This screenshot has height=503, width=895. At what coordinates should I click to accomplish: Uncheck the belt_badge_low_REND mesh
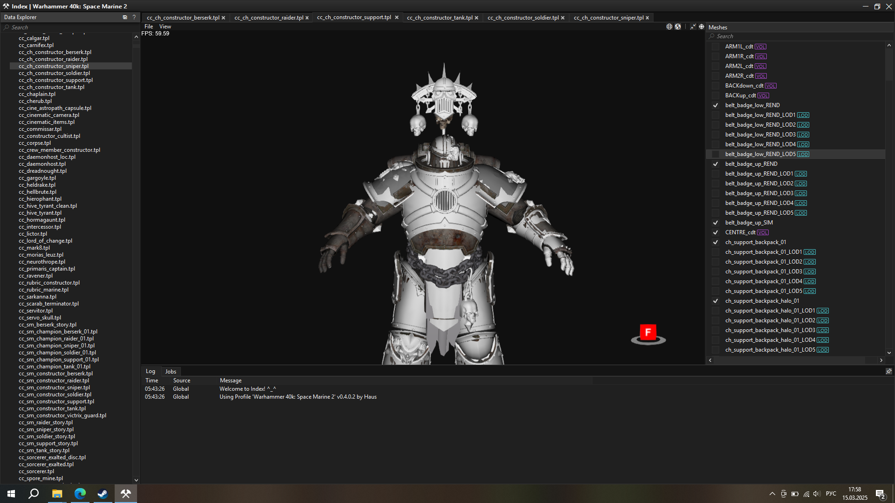pos(716,105)
